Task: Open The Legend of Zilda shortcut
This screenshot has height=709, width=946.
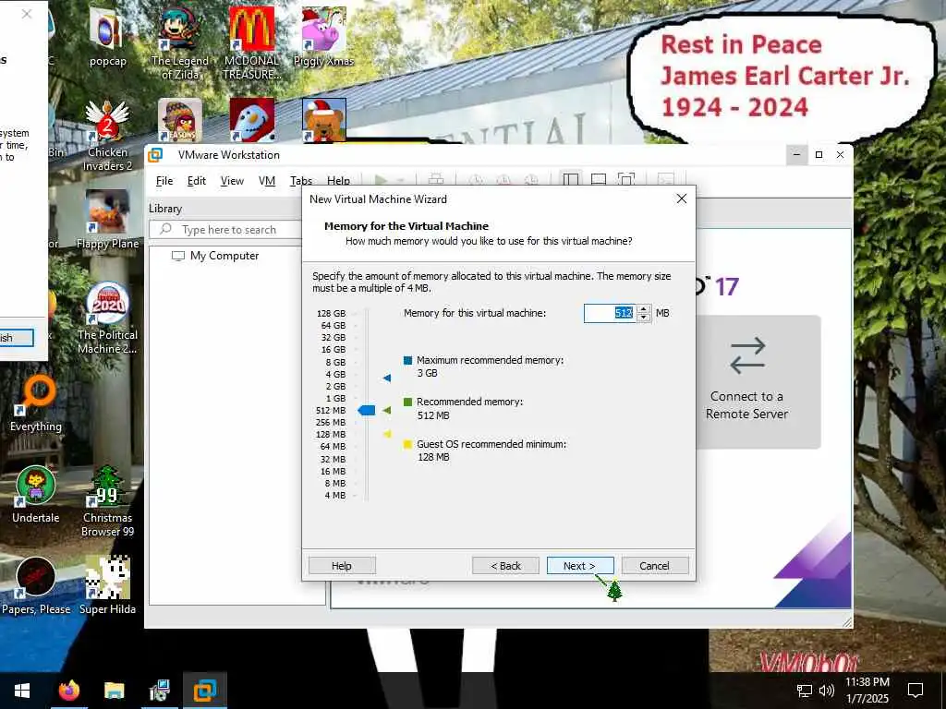Action: (x=180, y=43)
